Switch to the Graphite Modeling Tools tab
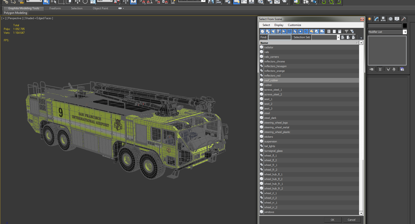 (24, 8)
